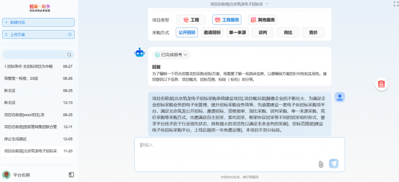Click the user avatar next to 平台名称
This screenshot has width=399, height=182.
click(x=6, y=175)
